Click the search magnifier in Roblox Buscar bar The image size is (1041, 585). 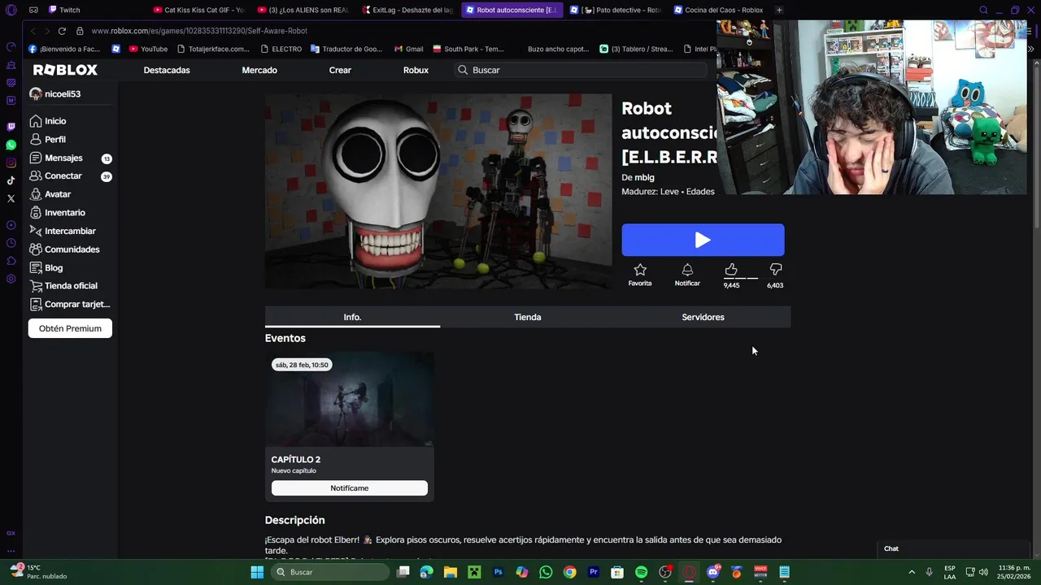click(x=463, y=70)
